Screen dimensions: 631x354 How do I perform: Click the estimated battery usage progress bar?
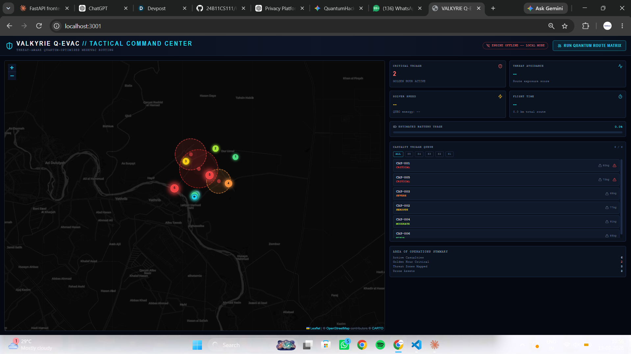point(508,132)
